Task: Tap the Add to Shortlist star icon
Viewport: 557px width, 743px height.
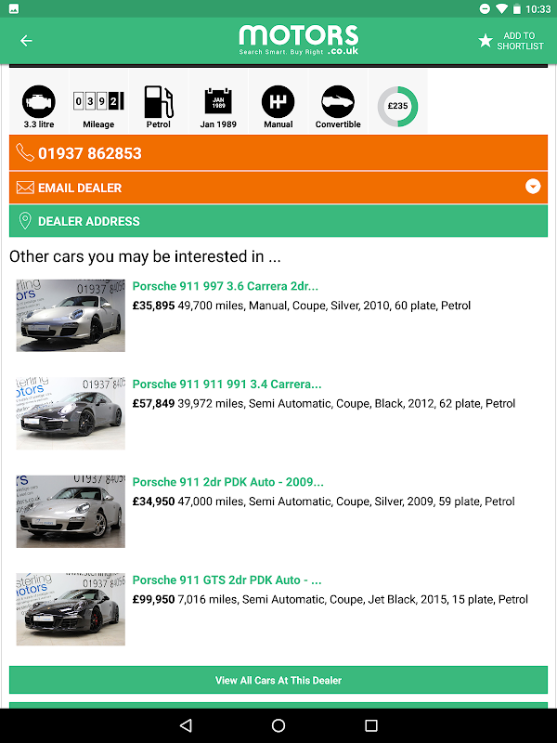Action: tap(485, 40)
